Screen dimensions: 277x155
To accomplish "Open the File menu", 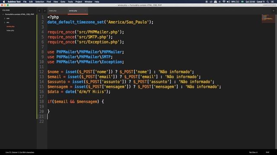I will pos(25,2).
